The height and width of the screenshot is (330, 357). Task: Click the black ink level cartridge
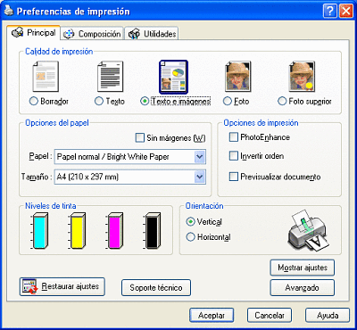pyautogui.click(x=153, y=230)
